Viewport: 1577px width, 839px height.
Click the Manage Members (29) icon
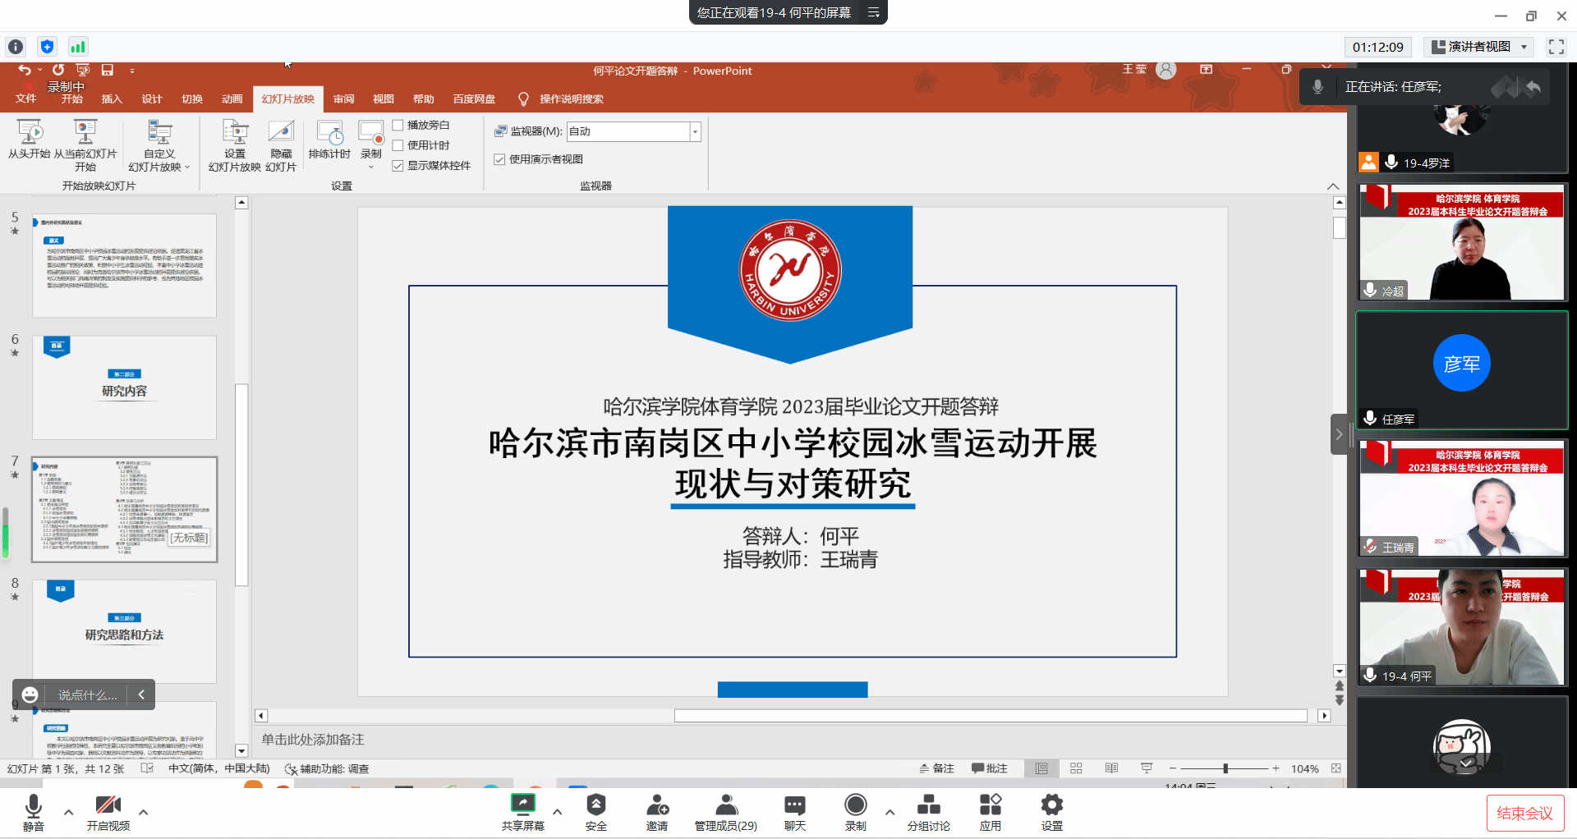tap(726, 805)
